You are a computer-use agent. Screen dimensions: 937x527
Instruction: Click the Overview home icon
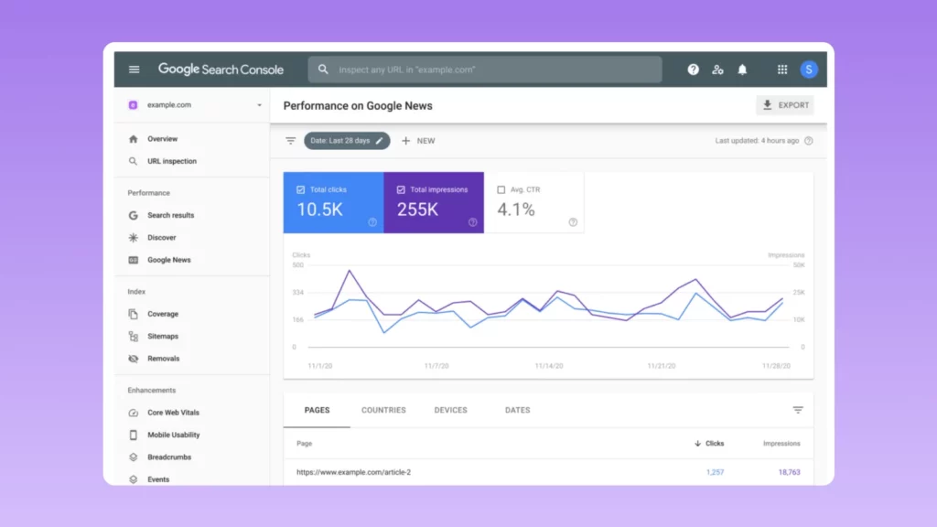[133, 139]
